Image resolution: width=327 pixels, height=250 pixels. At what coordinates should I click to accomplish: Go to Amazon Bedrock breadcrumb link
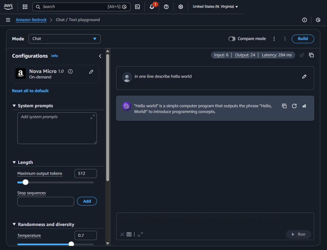point(31,20)
